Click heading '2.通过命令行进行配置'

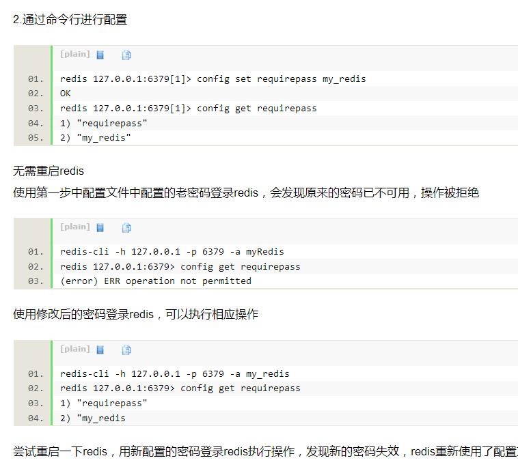(70, 20)
